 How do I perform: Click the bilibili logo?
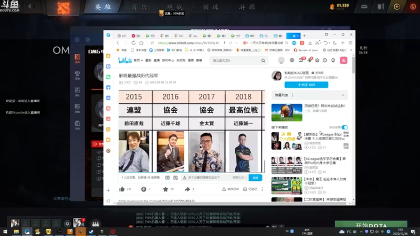tap(125, 60)
